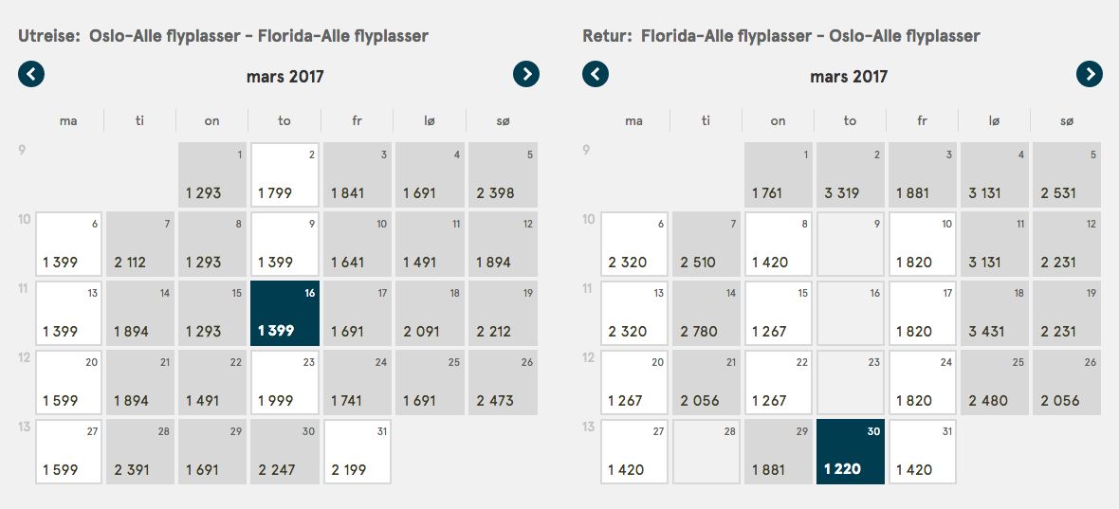Choose selected outbound March 16 fare 1 399
Screen dimensions: 1119x509
click(x=284, y=314)
